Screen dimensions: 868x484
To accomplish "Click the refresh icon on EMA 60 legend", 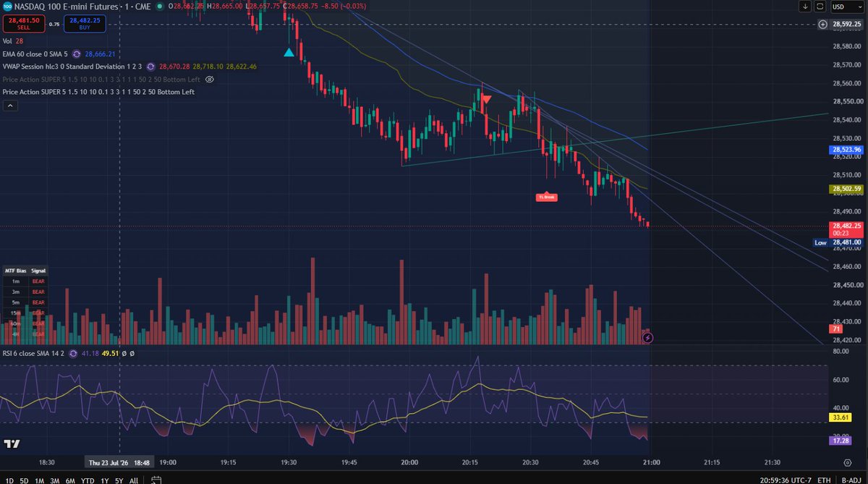I will tap(76, 54).
